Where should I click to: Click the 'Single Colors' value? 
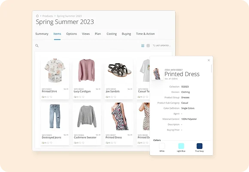[188, 108]
